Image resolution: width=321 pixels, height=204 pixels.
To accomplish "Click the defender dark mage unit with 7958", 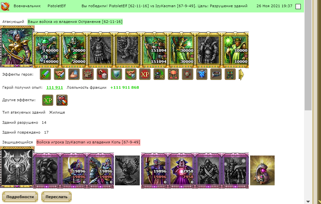I will pyautogui.click(x=181, y=170).
